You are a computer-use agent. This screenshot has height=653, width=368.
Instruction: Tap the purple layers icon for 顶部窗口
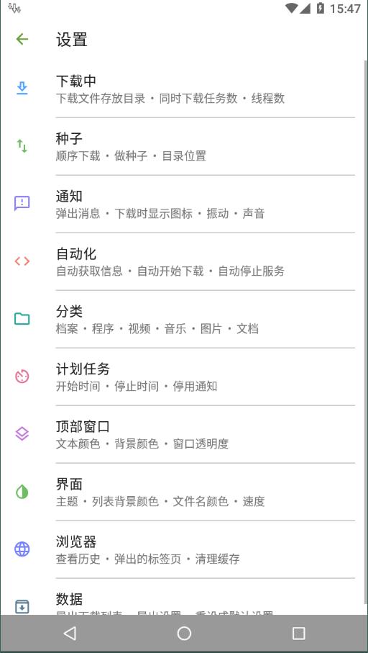click(x=22, y=434)
